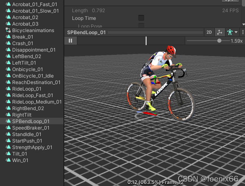This screenshot has height=186, width=245.
Task: Click the Onbicycle_01 animation clip icon
Action: pyautogui.click(x=8, y=69)
